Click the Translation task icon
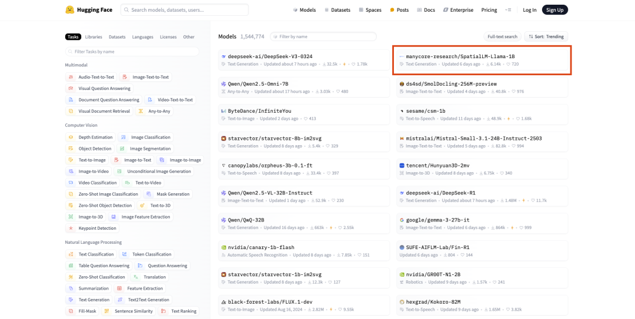The image size is (635, 319). 136,277
